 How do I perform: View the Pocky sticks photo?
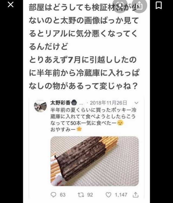point(95,161)
